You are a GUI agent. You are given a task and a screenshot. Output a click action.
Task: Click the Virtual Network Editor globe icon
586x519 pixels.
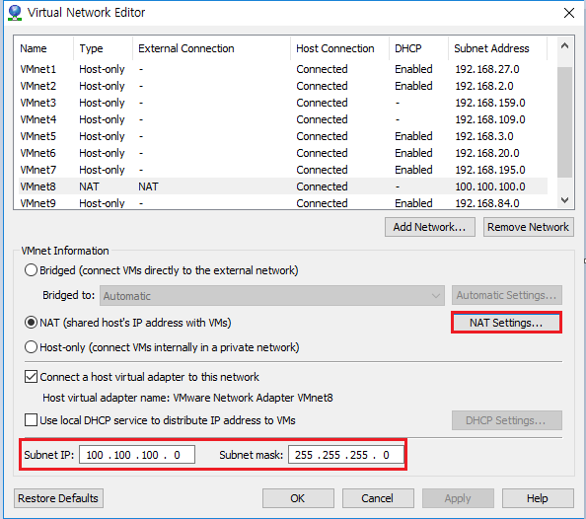tap(15, 13)
